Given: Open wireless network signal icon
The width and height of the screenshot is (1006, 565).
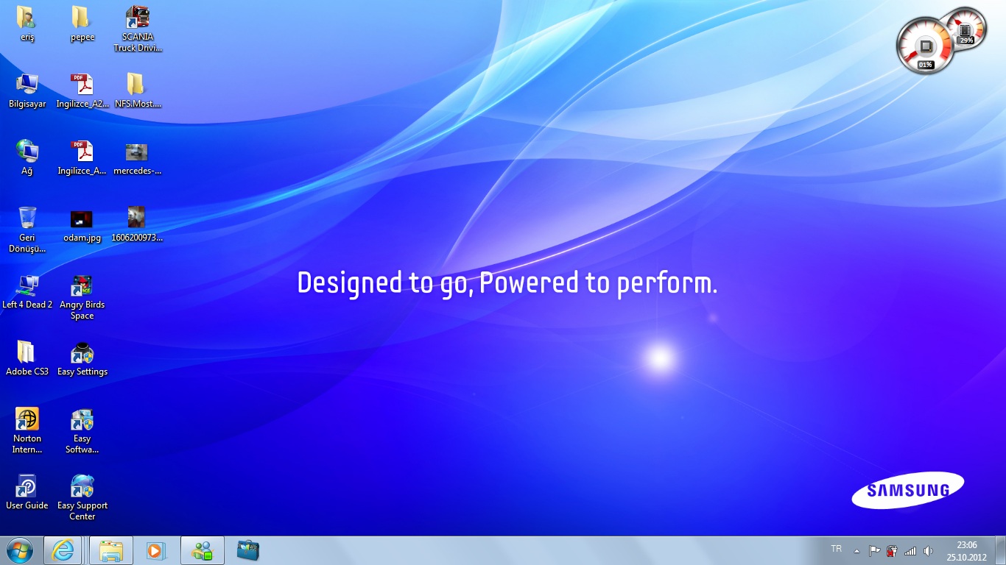Looking at the screenshot, I should click(x=910, y=550).
